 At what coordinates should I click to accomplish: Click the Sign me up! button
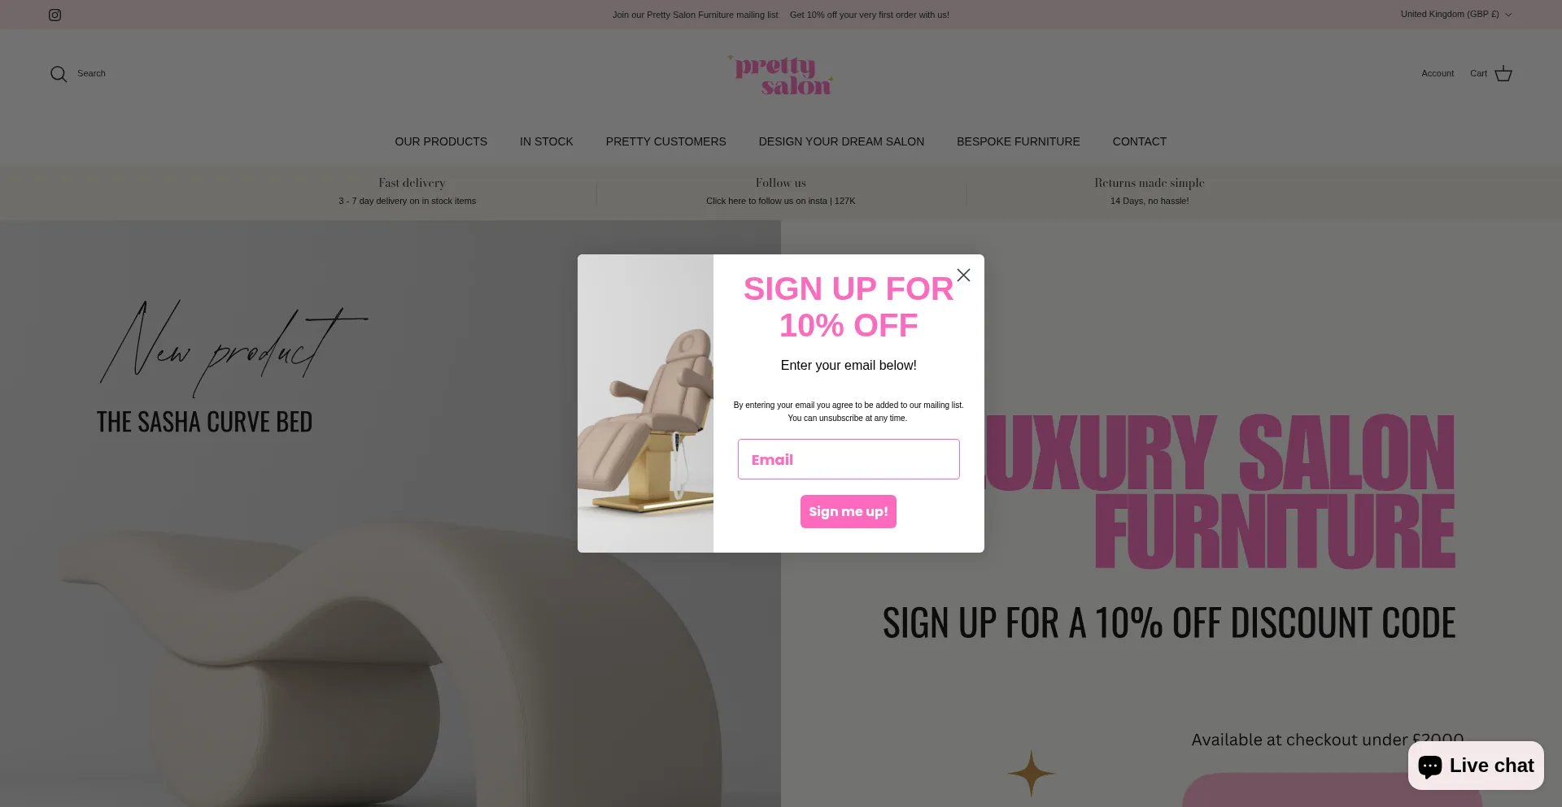pos(849,511)
